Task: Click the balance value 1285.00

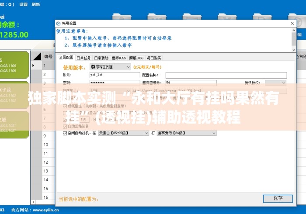Action: [14, 35]
